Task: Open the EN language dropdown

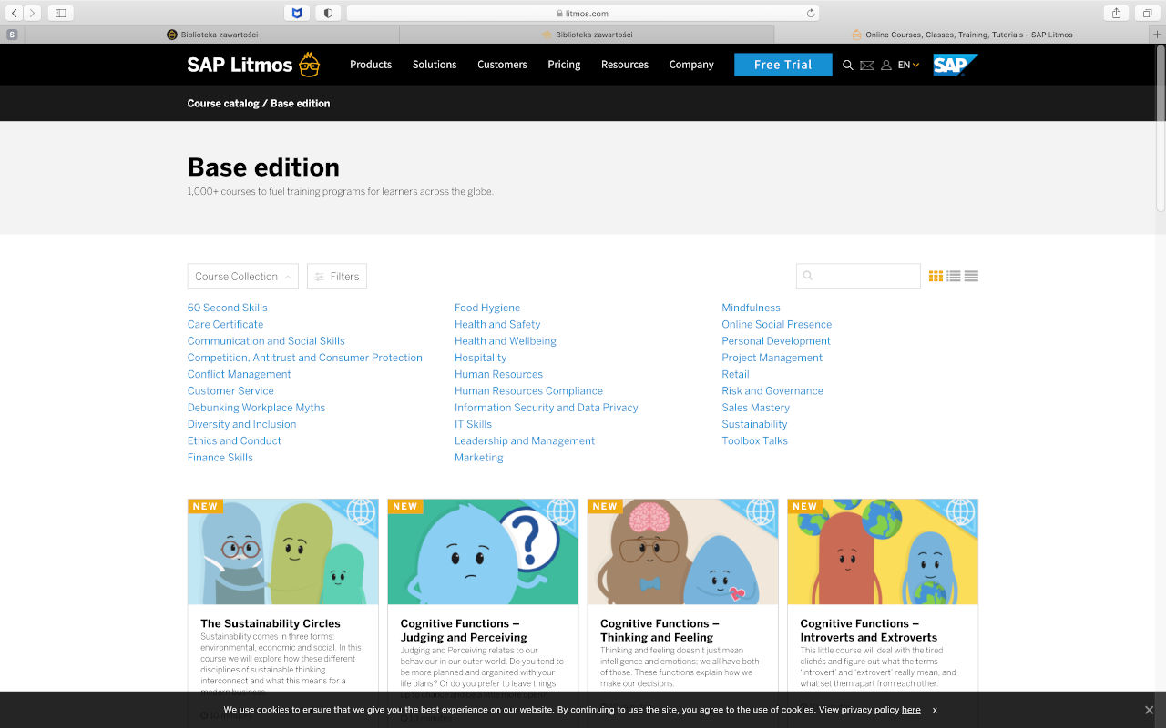Action: (x=908, y=65)
